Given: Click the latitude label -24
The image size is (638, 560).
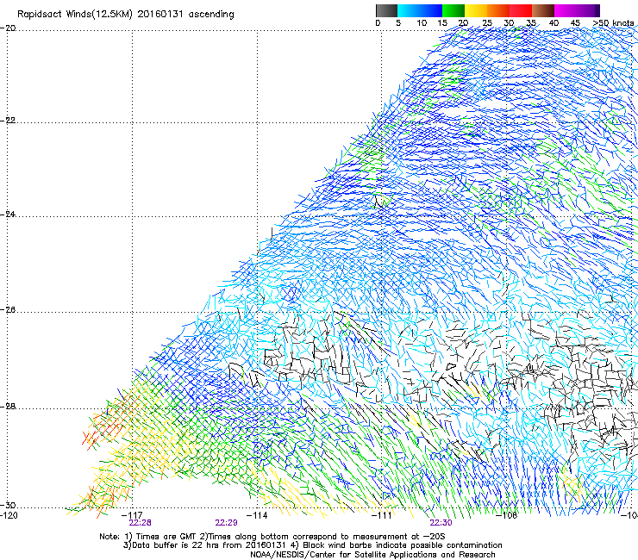Looking at the screenshot, I should pyautogui.click(x=8, y=214).
